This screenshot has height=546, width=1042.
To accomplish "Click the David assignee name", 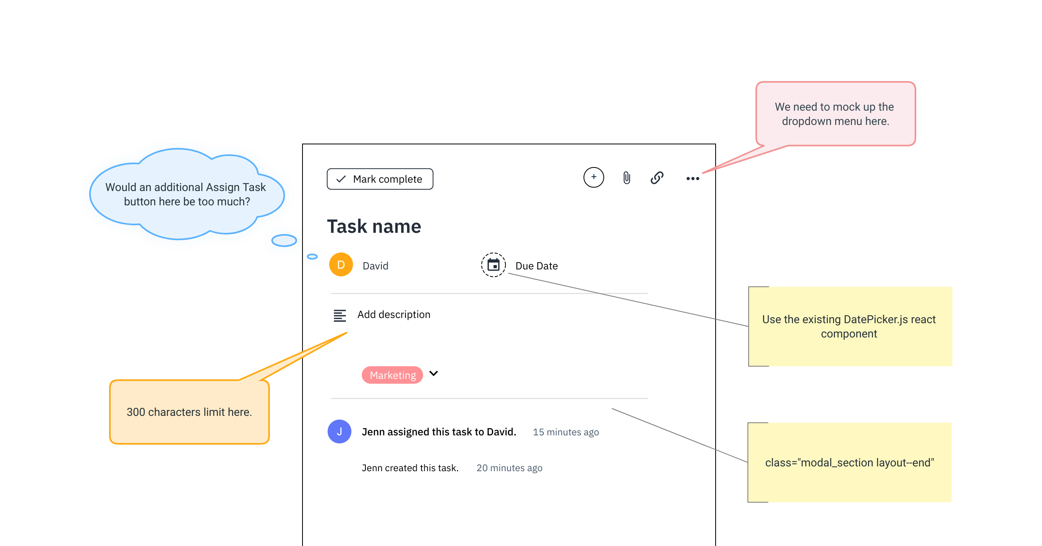I will (x=375, y=266).
